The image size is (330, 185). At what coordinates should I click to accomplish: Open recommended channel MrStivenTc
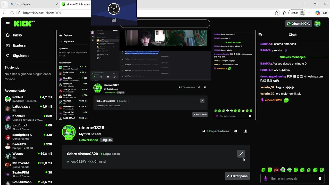click(28, 165)
